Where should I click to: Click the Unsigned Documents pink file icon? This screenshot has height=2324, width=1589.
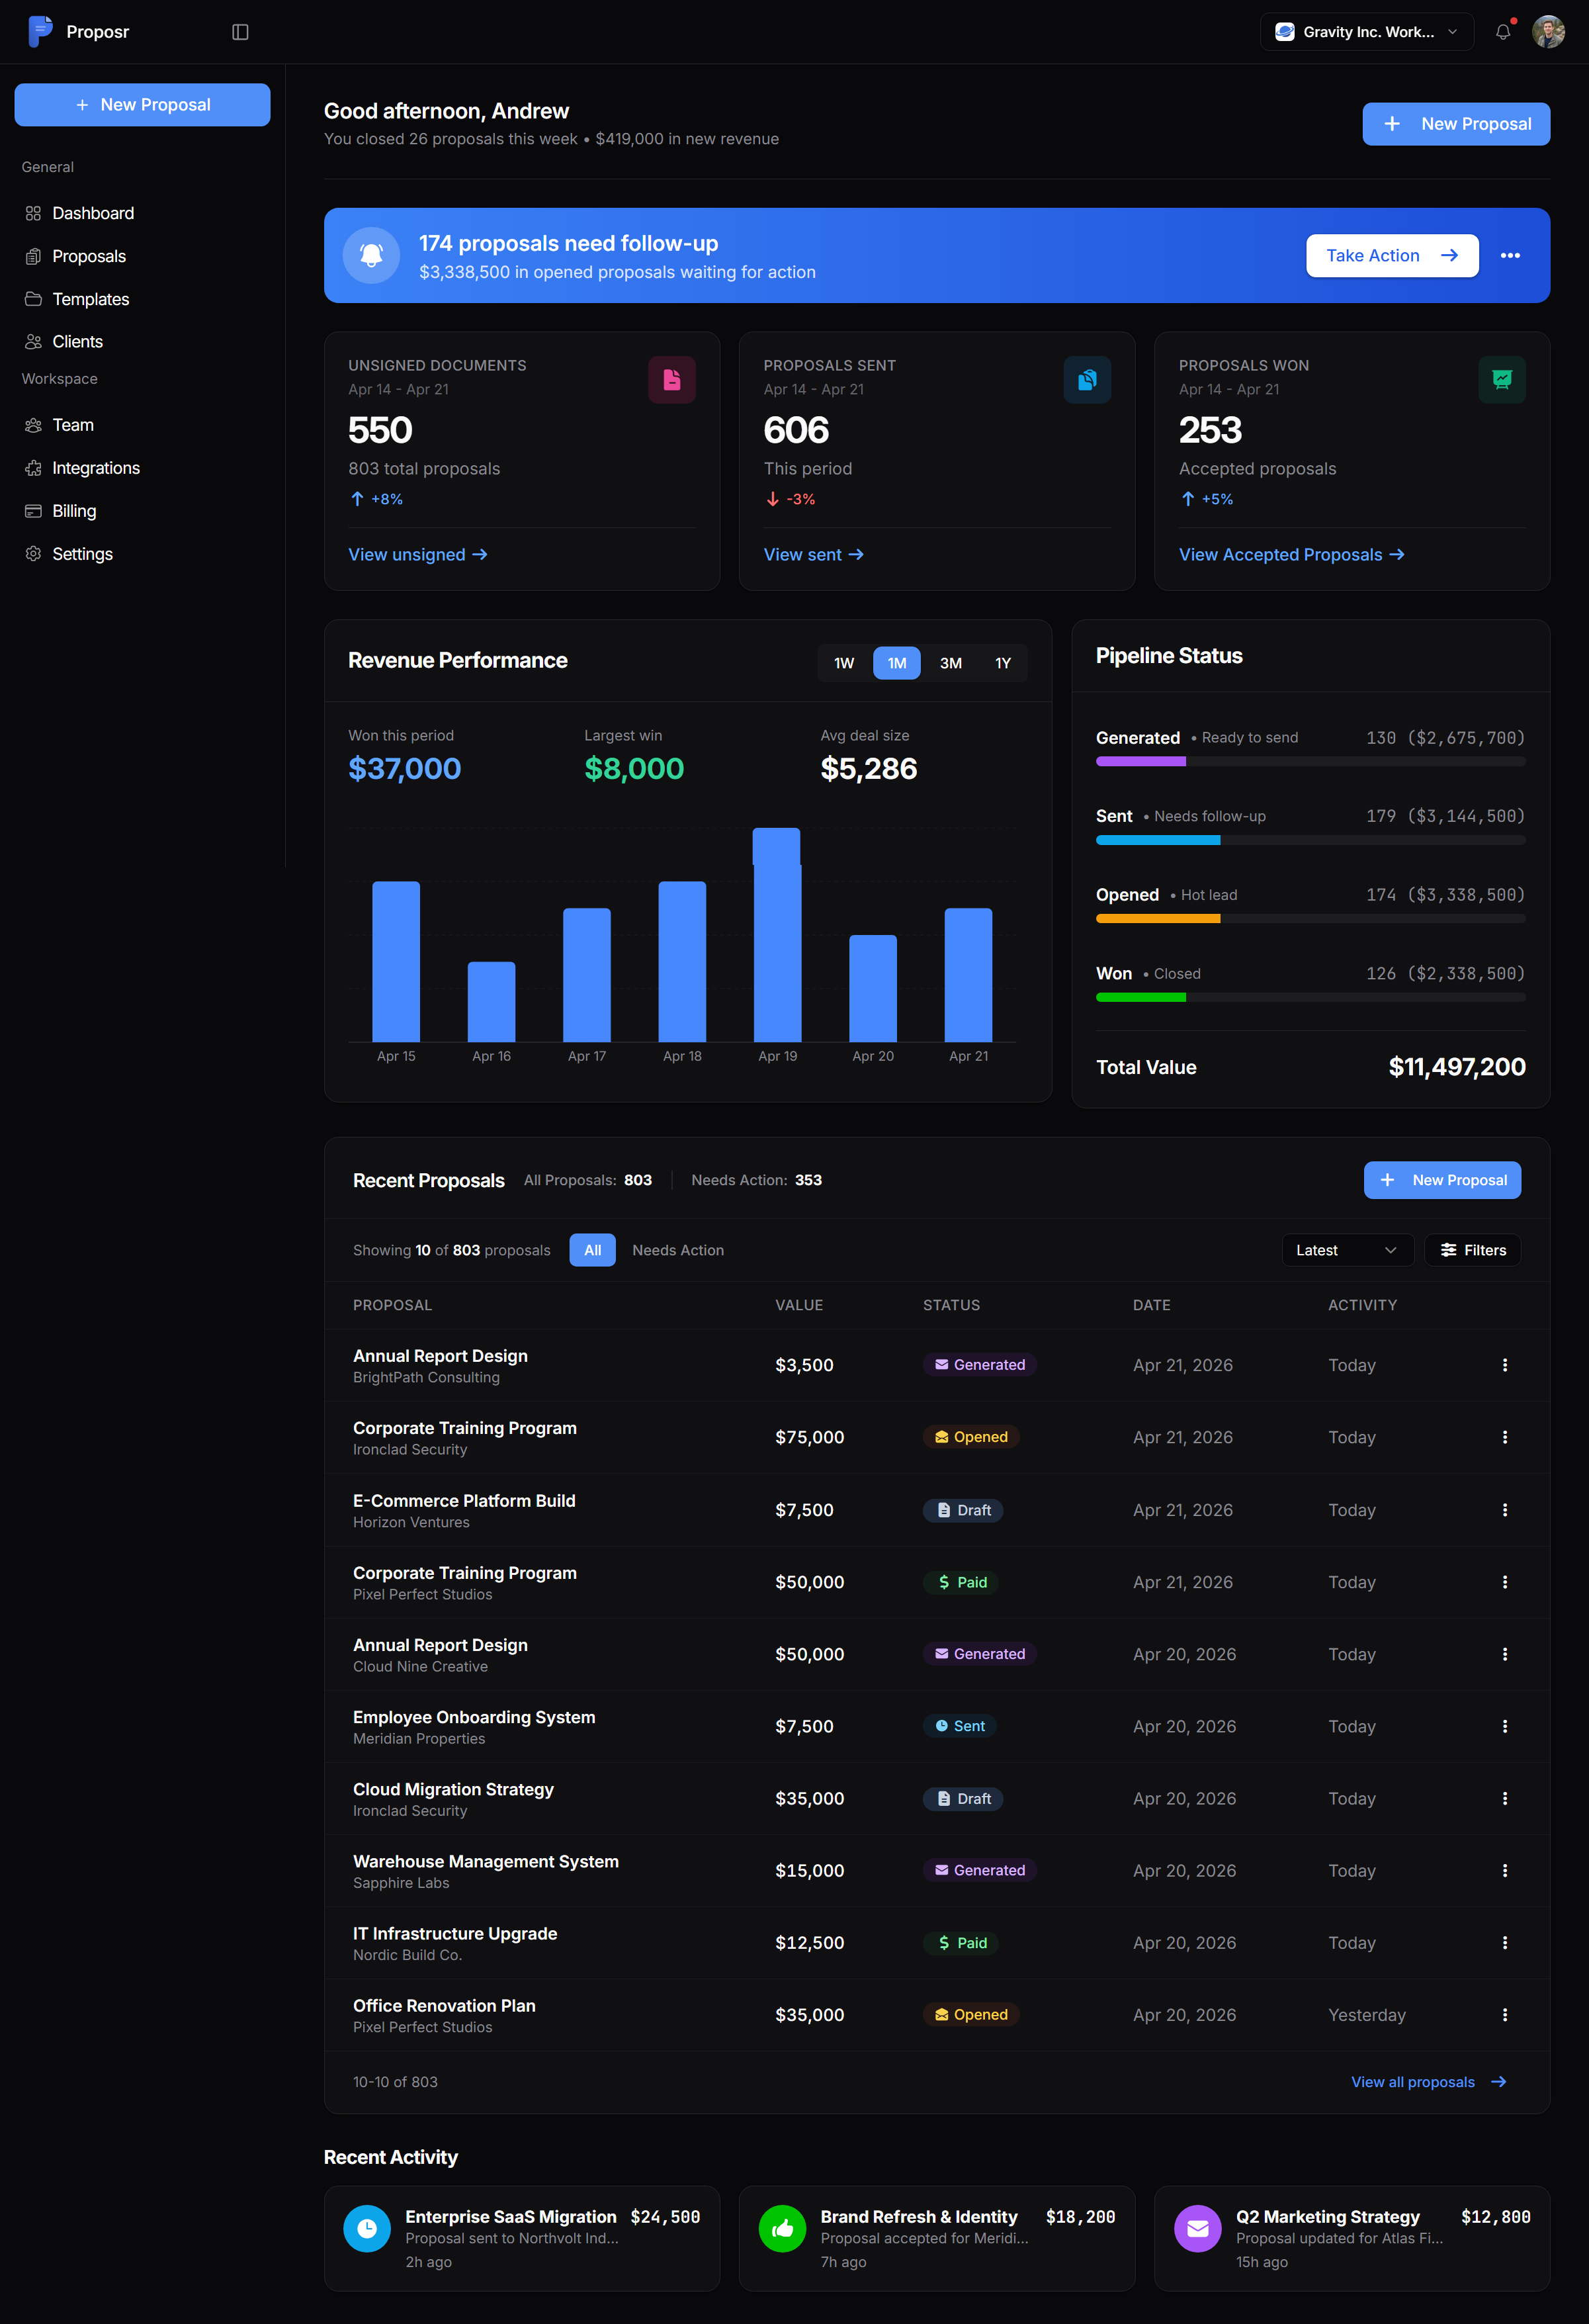(x=672, y=380)
